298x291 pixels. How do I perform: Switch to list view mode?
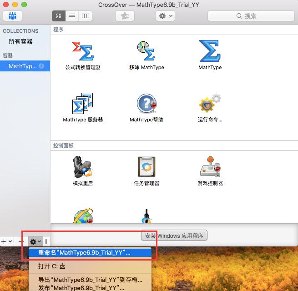pyautogui.click(x=71, y=16)
